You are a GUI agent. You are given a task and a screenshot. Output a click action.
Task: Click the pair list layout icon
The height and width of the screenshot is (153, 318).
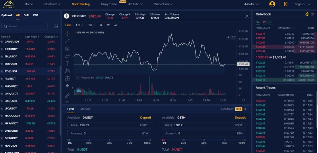coord(56,26)
